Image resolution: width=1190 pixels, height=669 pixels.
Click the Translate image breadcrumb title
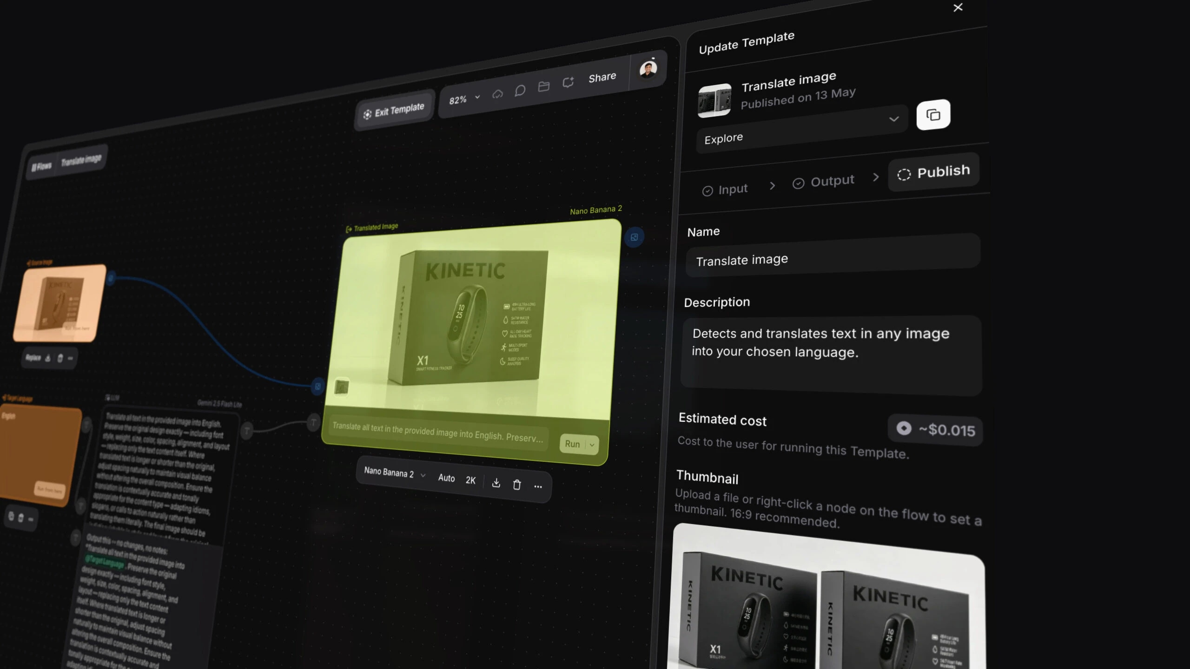pyautogui.click(x=81, y=160)
